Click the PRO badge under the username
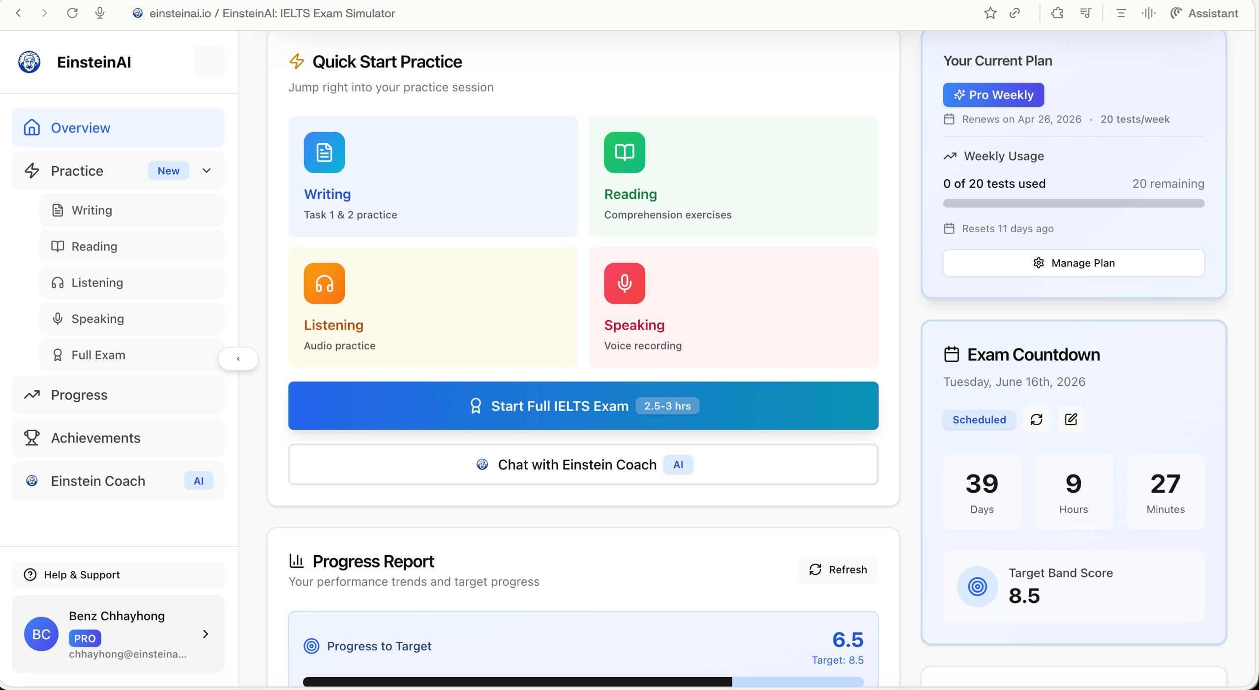 (85, 638)
